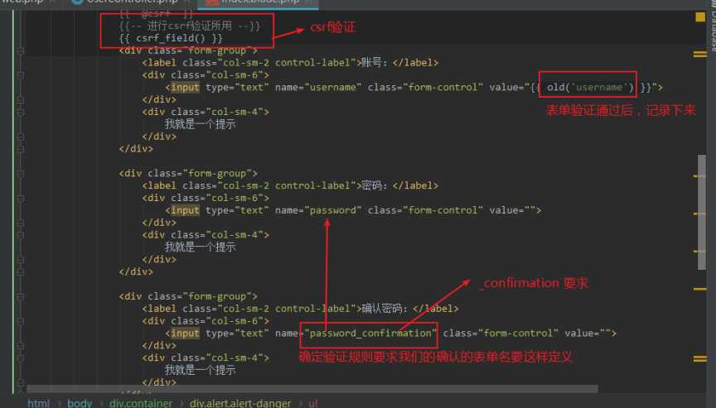Click the name="username" attribute

318,88
